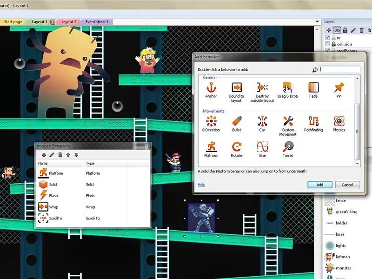Image resolution: width=372 pixels, height=279 pixels.
Task: Select the Platform row in Behaviors list
Action: click(93, 173)
